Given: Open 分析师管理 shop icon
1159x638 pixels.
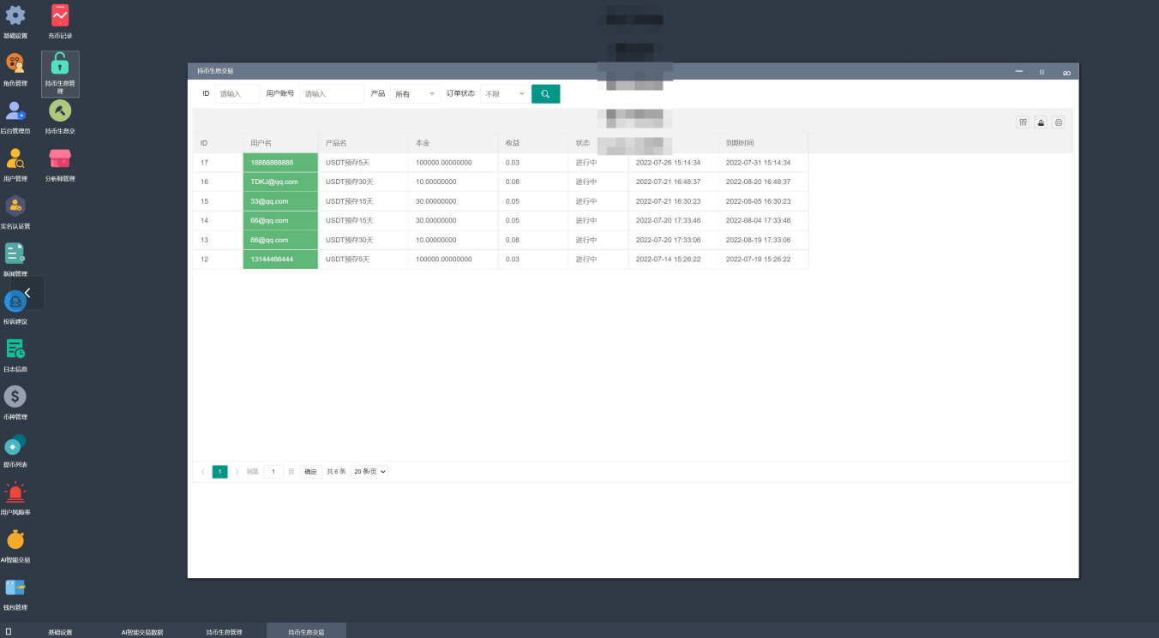Looking at the screenshot, I should (x=60, y=158).
